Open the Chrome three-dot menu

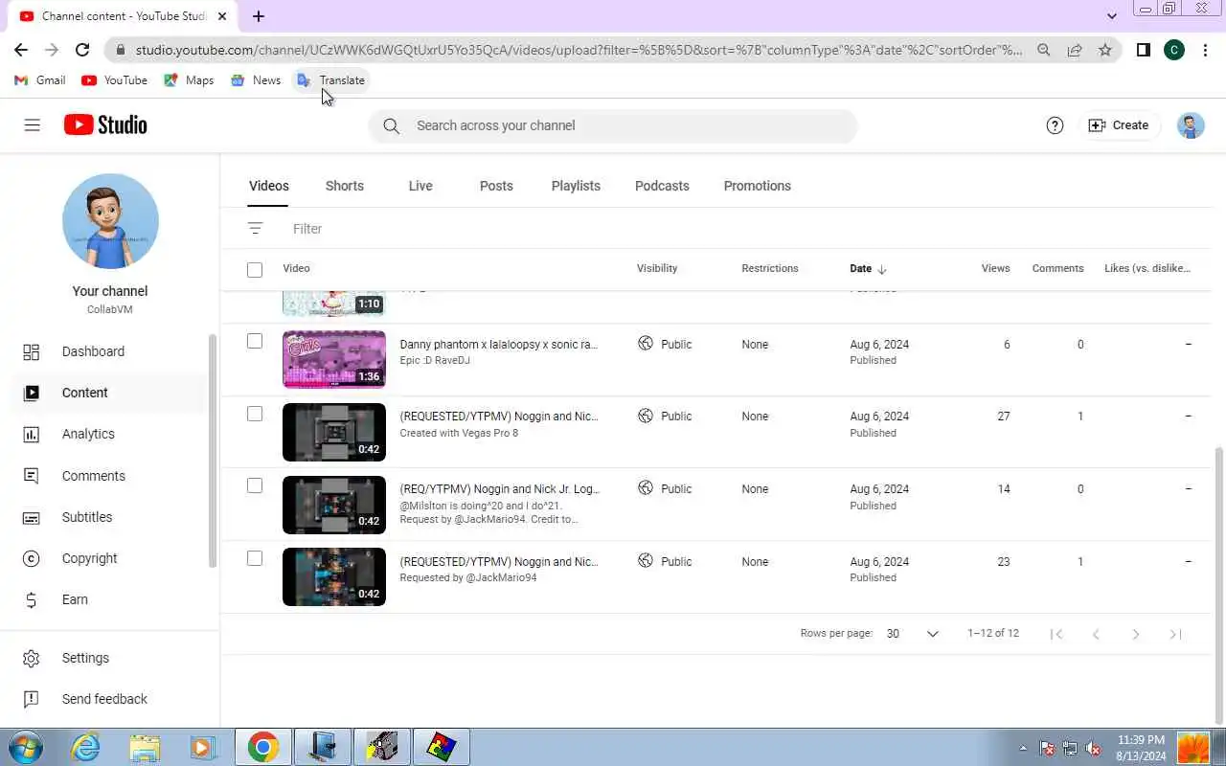(x=1205, y=50)
